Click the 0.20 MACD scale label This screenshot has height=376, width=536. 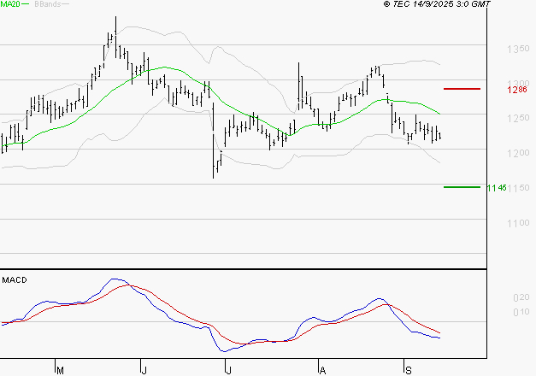coord(521,297)
